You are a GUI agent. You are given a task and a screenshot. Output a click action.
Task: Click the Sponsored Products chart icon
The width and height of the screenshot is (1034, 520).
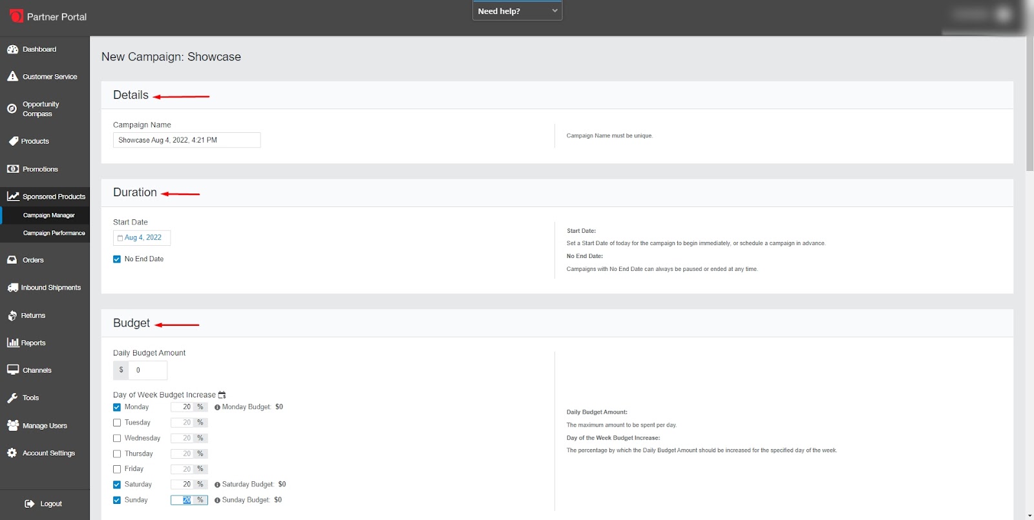(13, 196)
